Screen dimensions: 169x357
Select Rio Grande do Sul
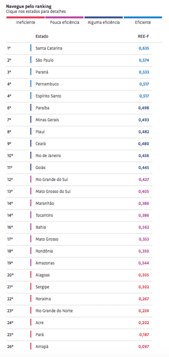[x=52, y=180]
